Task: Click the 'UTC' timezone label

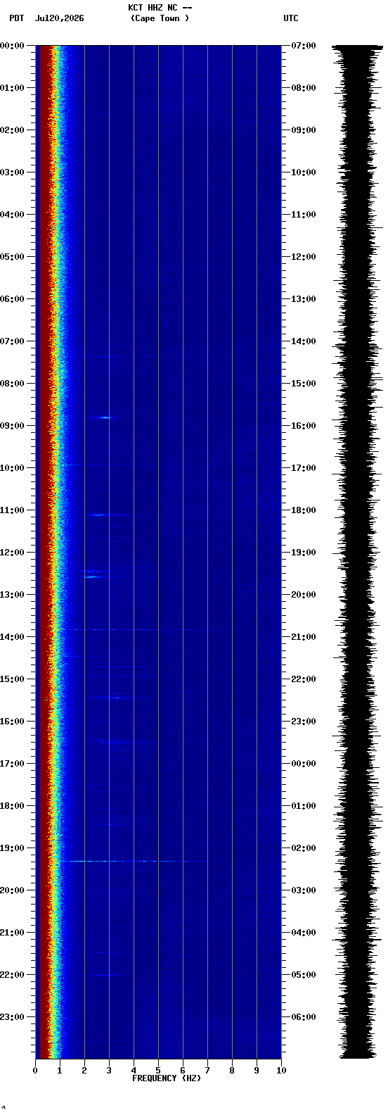Action: click(291, 18)
